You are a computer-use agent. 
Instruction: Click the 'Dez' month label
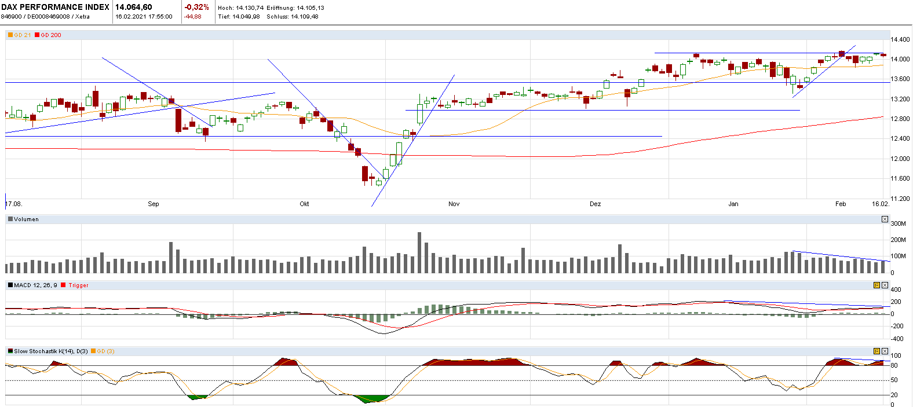pos(596,204)
